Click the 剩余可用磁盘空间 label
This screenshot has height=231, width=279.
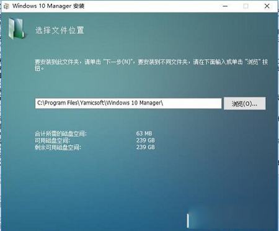pyautogui.click(x=58, y=148)
